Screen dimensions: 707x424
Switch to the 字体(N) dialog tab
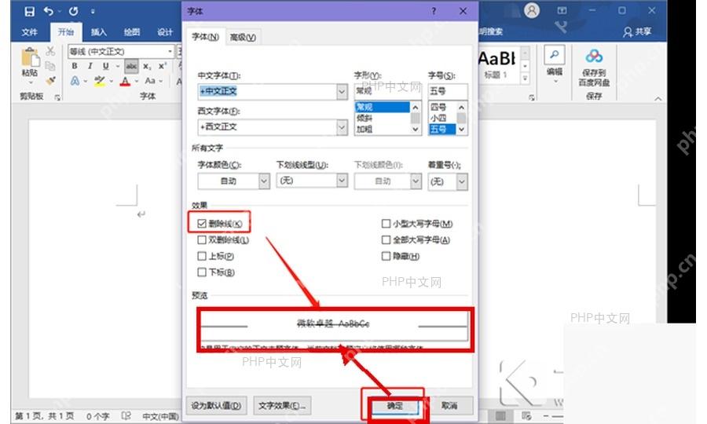pos(205,37)
